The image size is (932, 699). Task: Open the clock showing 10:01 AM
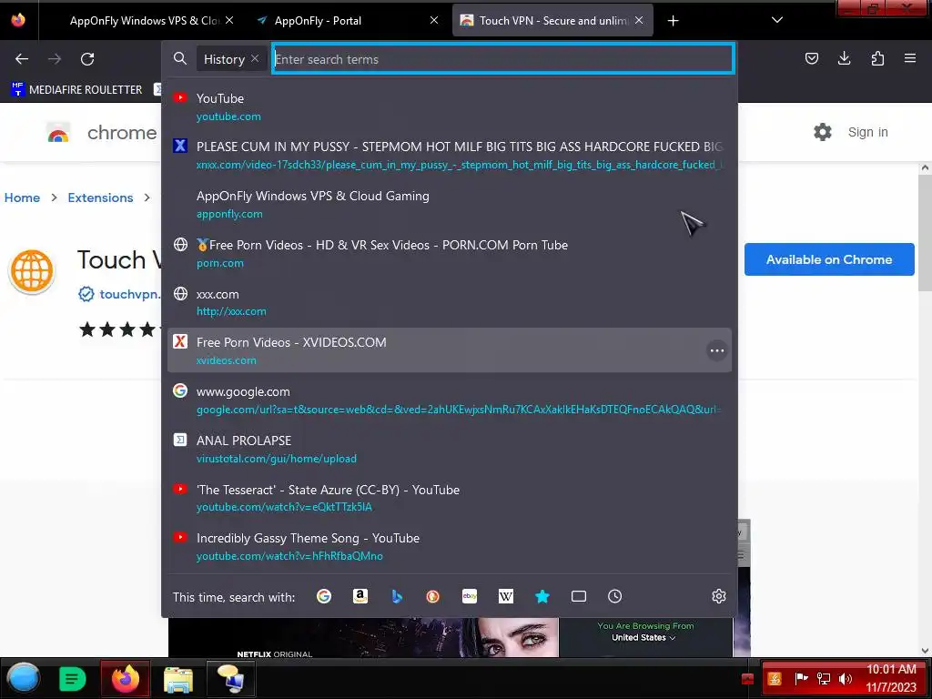[x=890, y=678]
